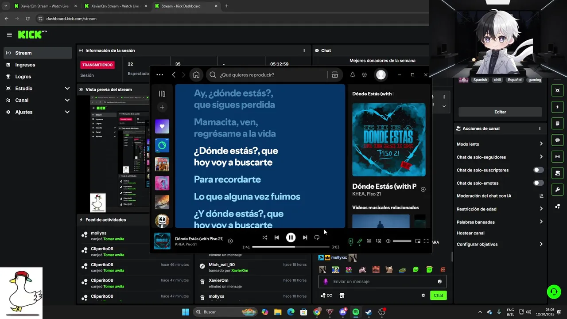This screenshot has height=319, width=567.
Task: Open Spotify notifications bell
Action: click(x=353, y=75)
